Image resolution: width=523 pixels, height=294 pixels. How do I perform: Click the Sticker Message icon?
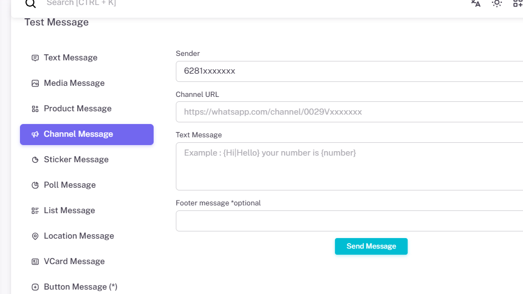point(35,159)
